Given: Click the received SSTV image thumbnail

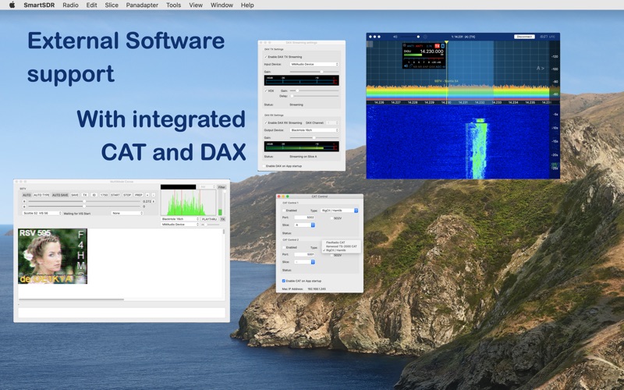Looking at the screenshot, I should [x=52, y=257].
